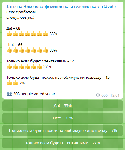125x150 pixels.
Task: Click the views eye icon next to 665
Action: click(98, 95)
